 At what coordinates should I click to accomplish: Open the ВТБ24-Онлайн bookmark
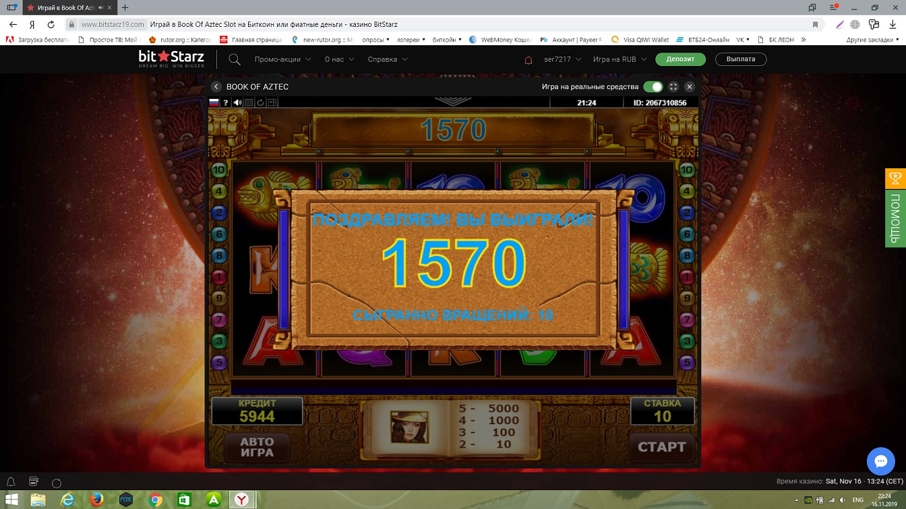703,40
